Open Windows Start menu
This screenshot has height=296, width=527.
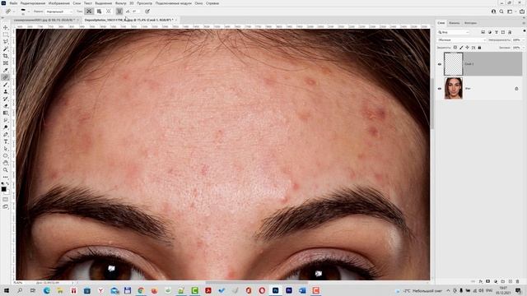point(7,290)
